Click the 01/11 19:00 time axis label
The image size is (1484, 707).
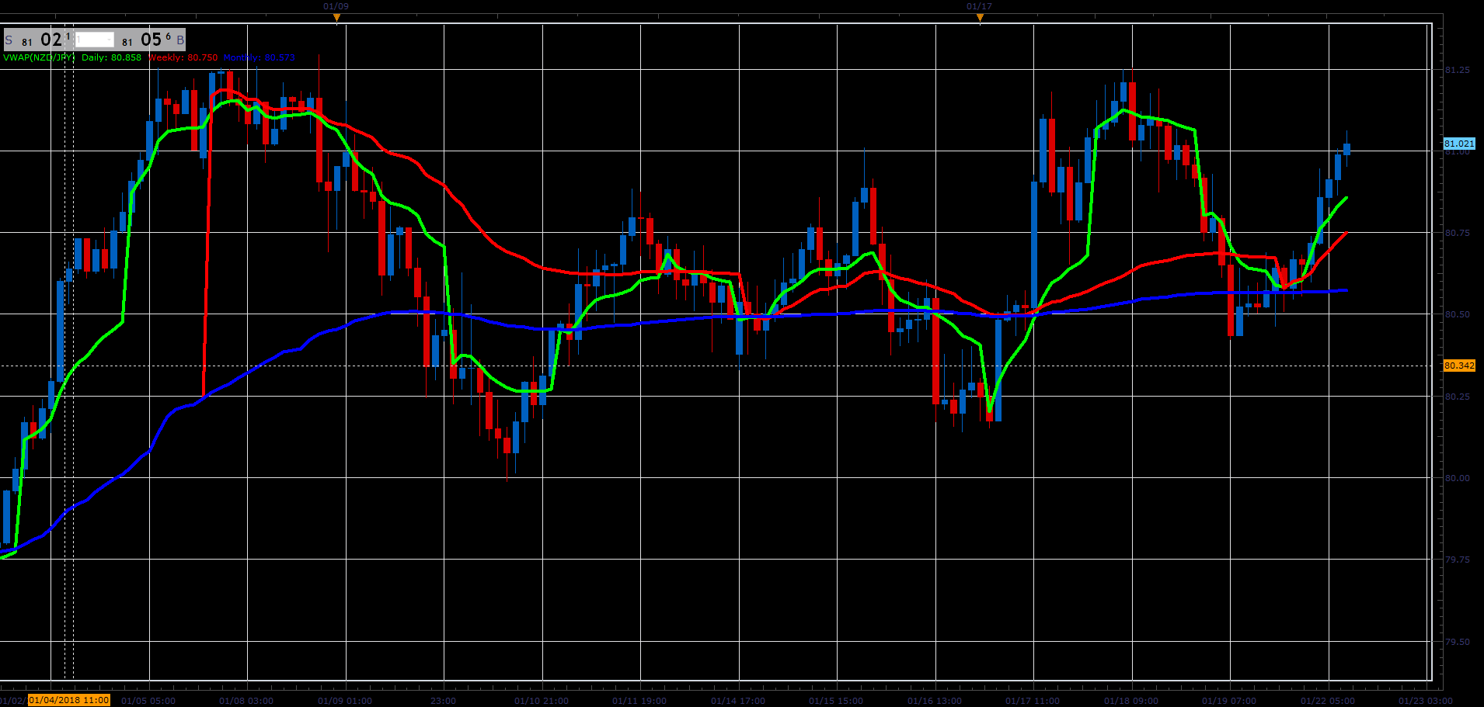pyautogui.click(x=639, y=701)
